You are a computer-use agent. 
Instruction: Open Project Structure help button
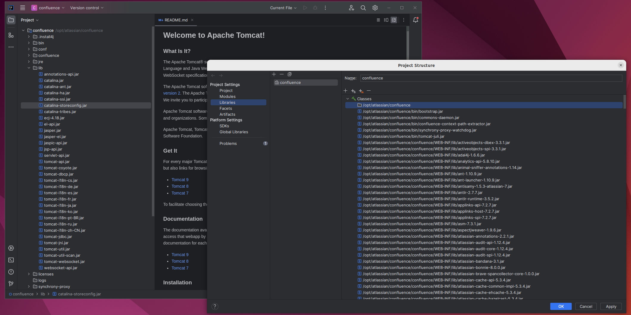(x=215, y=306)
